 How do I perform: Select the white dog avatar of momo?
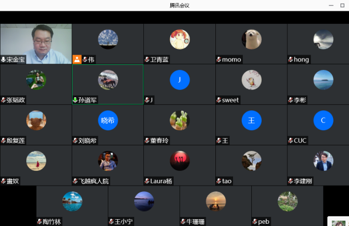point(251,39)
